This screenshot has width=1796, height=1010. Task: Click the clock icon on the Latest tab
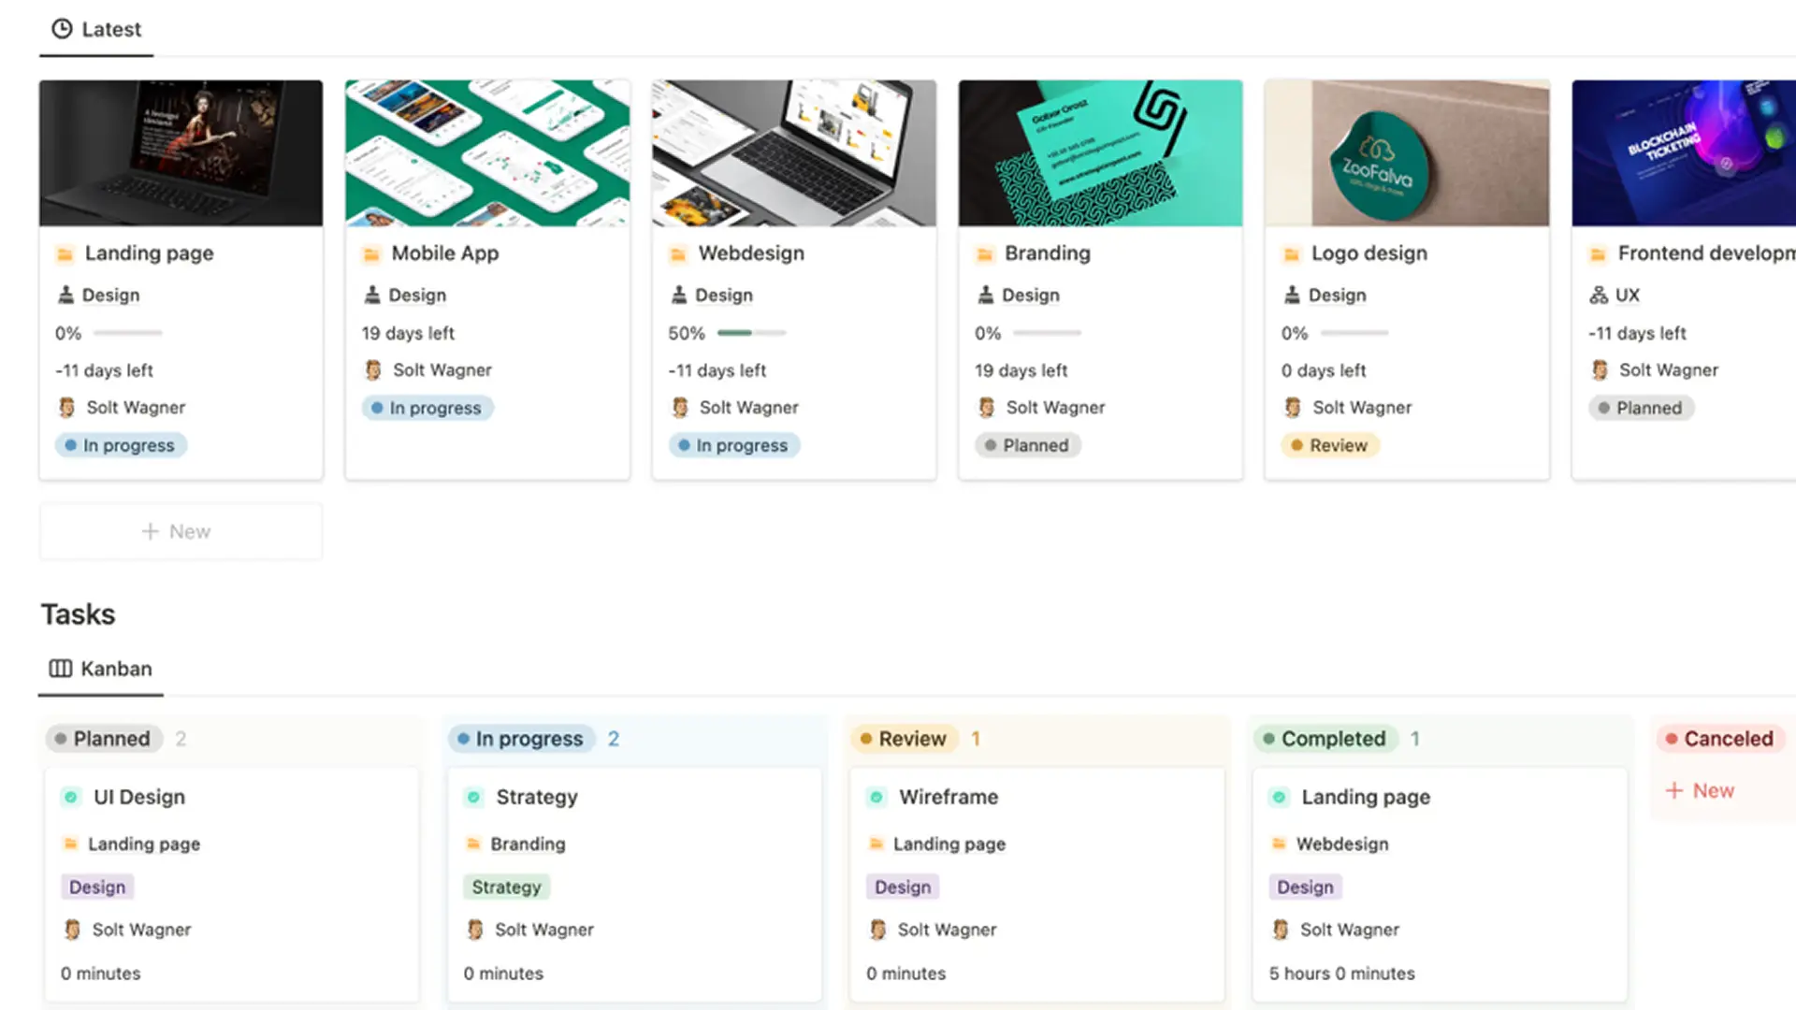(x=62, y=29)
